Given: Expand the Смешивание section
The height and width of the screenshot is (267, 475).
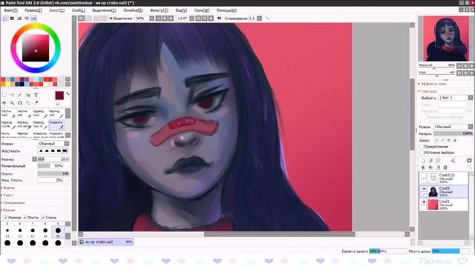Looking at the screenshot, I should click(13, 202).
